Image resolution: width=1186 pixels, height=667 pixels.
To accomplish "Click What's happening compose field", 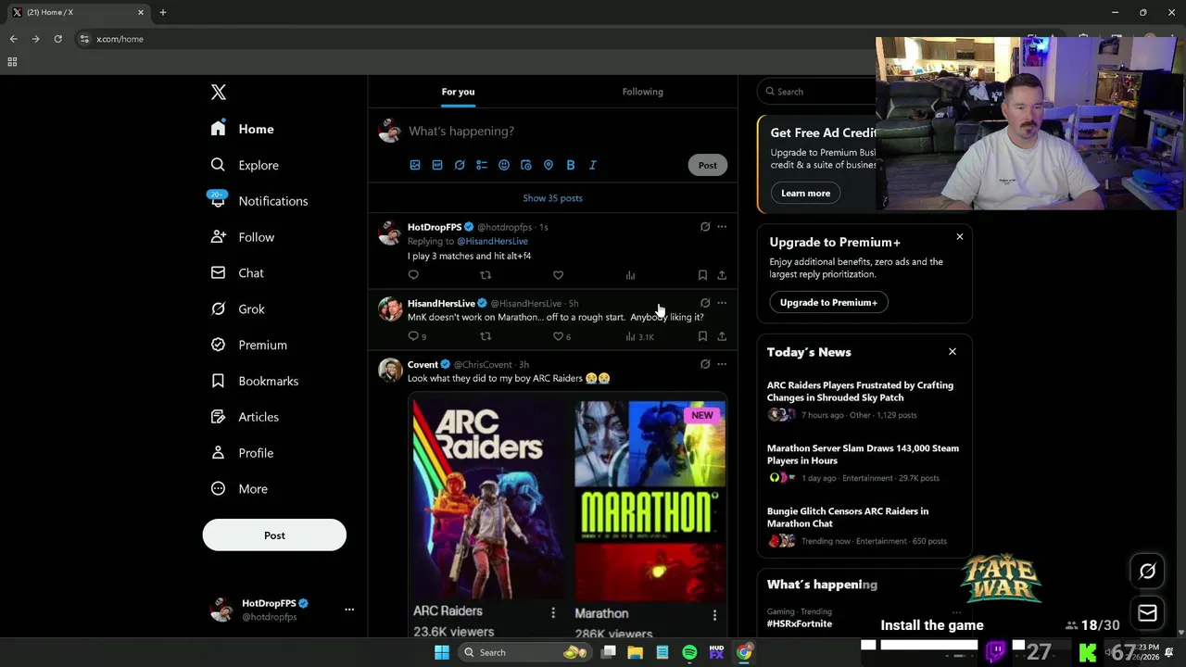I will [x=565, y=131].
